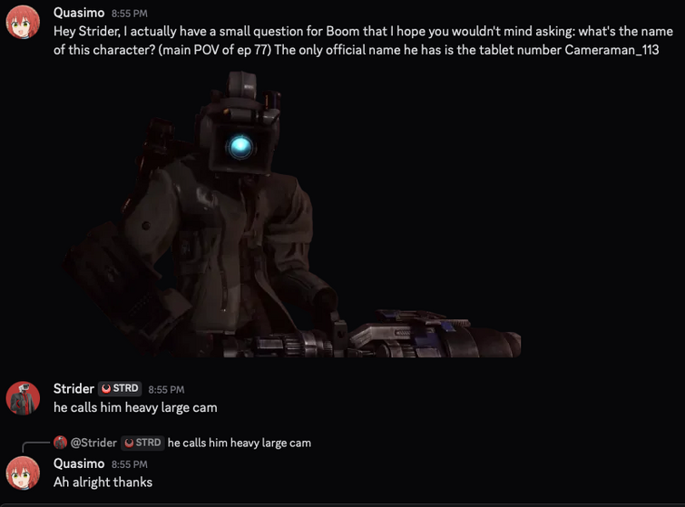Open the STRD server tag badge on Strider's message

point(120,388)
